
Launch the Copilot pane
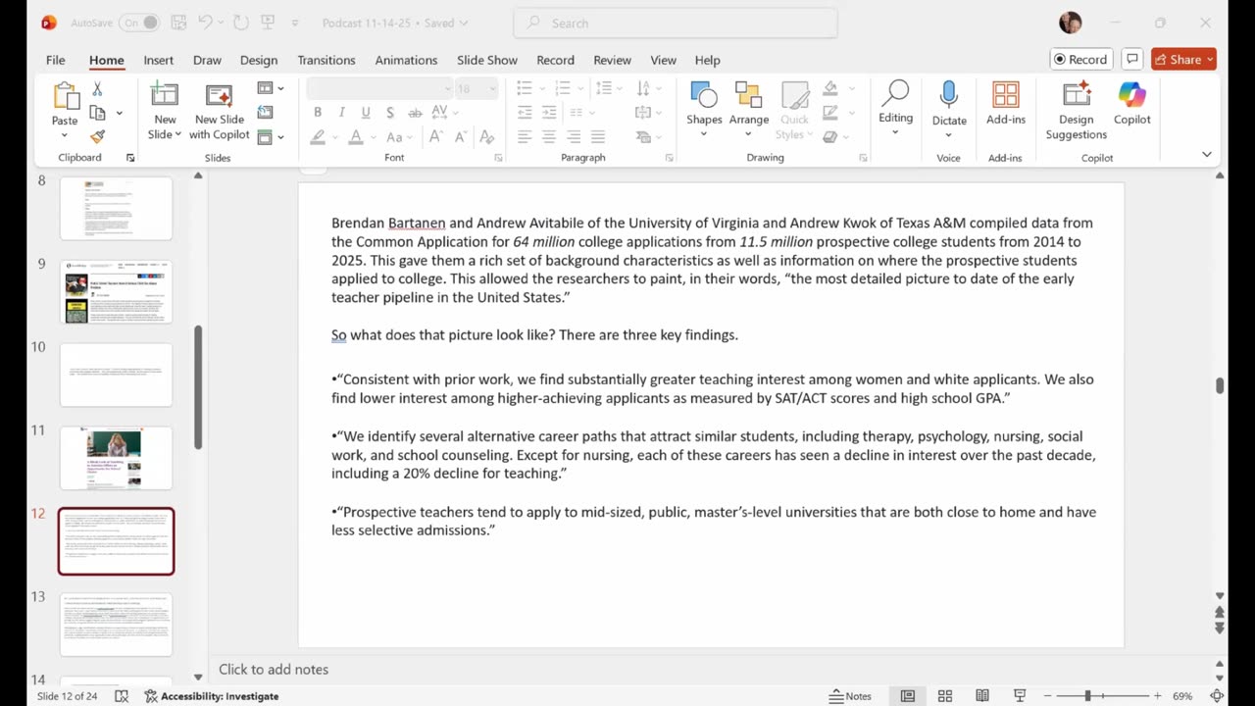tap(1131, 103)
